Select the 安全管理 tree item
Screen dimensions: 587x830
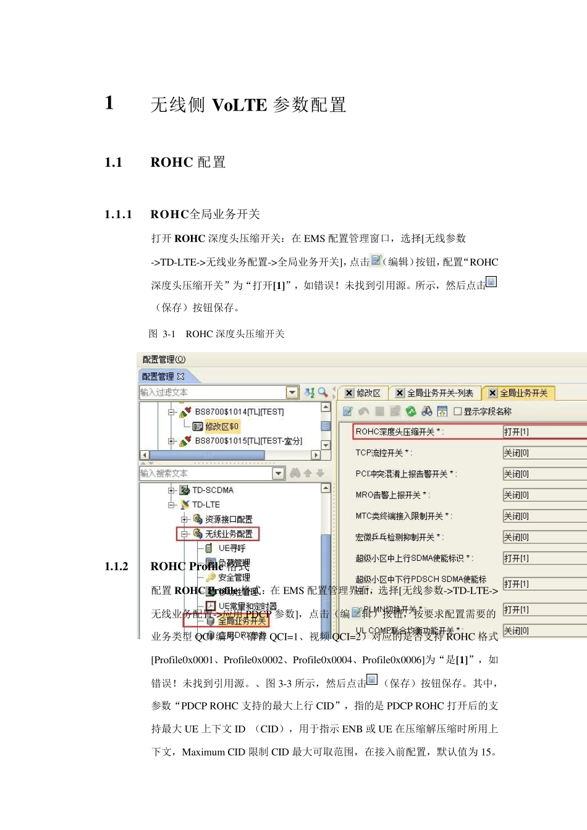(234, 577)
